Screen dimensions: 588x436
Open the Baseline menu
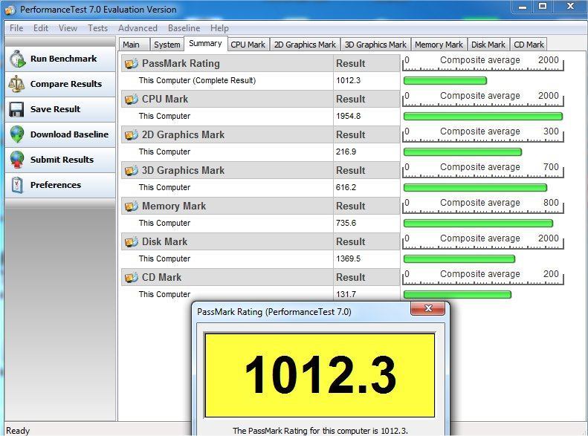[184, 28]
